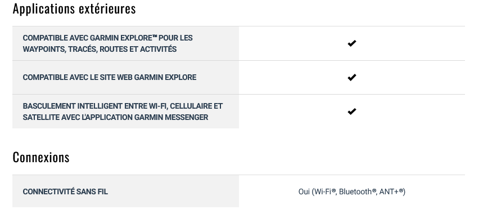
Task: Click the "SITE WEB" words in second row
Action: pos(116,77)
